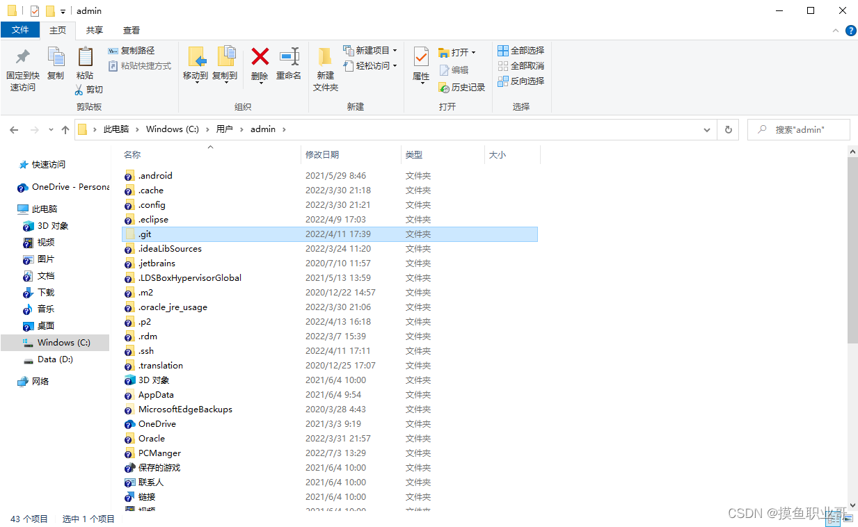The height and width of the screenshot is (527, 858).
Task: Open address bar history dropdown
Action: 708,130
